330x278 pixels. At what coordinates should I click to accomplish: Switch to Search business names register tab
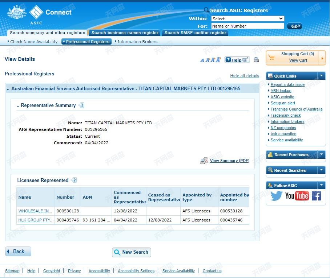click(125, 33)
